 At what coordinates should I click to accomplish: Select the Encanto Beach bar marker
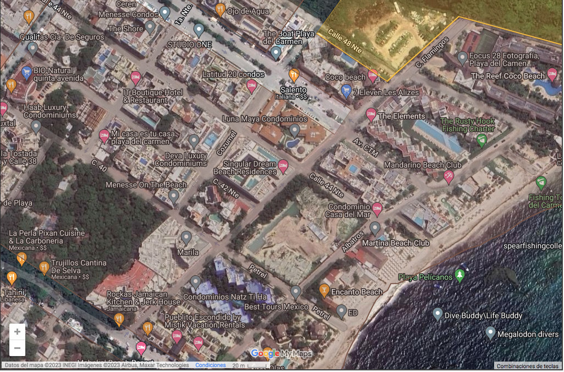pos(325,291)
